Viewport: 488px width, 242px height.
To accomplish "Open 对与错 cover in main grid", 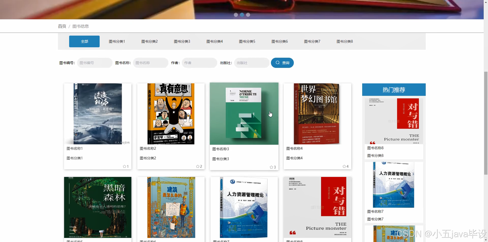I will (x=317, y=207).
